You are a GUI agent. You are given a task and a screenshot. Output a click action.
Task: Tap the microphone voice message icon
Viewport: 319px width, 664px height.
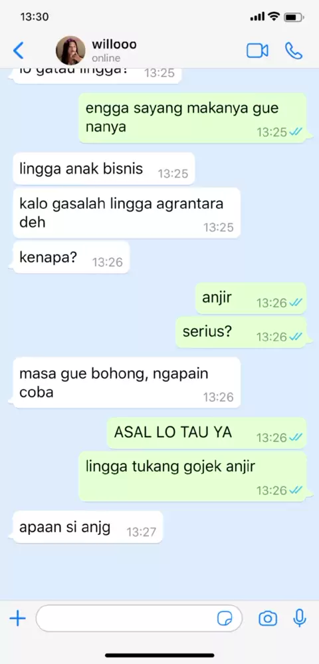click(300, 618)
